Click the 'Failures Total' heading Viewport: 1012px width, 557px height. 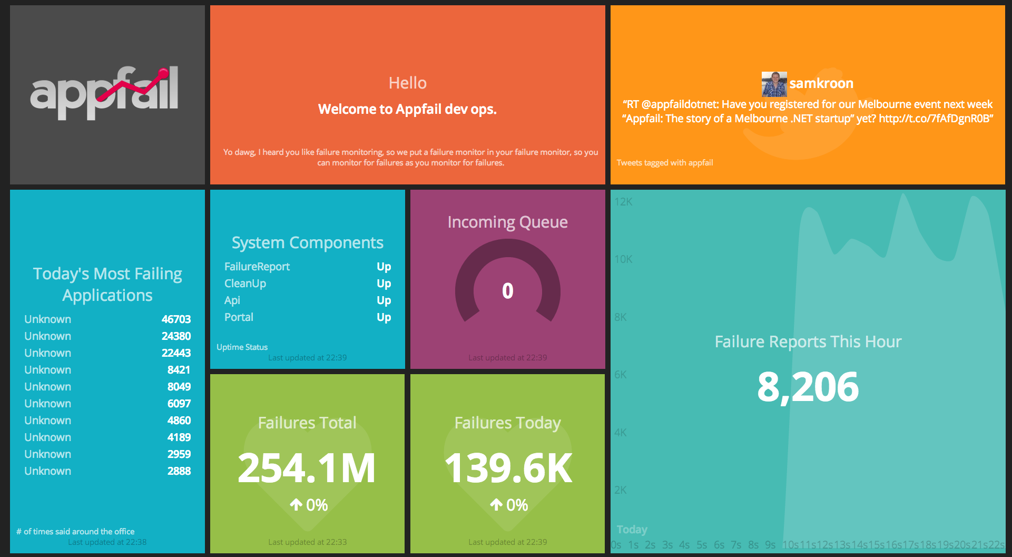(x=308, y=423)
